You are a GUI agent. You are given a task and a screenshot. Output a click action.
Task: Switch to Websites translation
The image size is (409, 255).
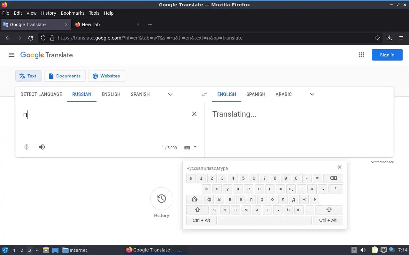coord(106,76)
